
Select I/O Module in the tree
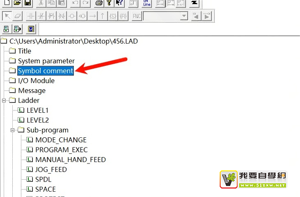point(36,81)
